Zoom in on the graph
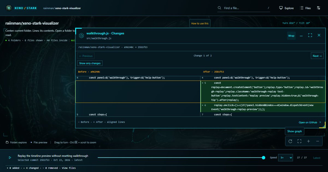This screenshot has width=328, height=172. (x=308, y=141)
